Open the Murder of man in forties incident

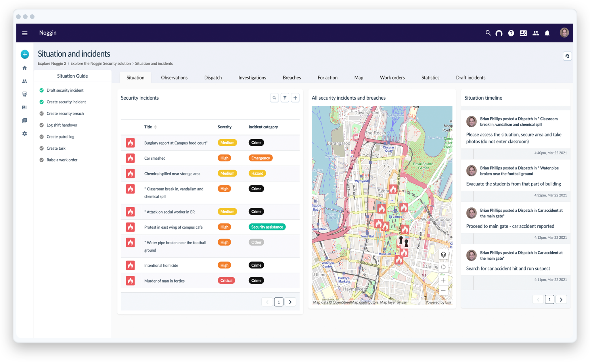[x=164, y=281]
